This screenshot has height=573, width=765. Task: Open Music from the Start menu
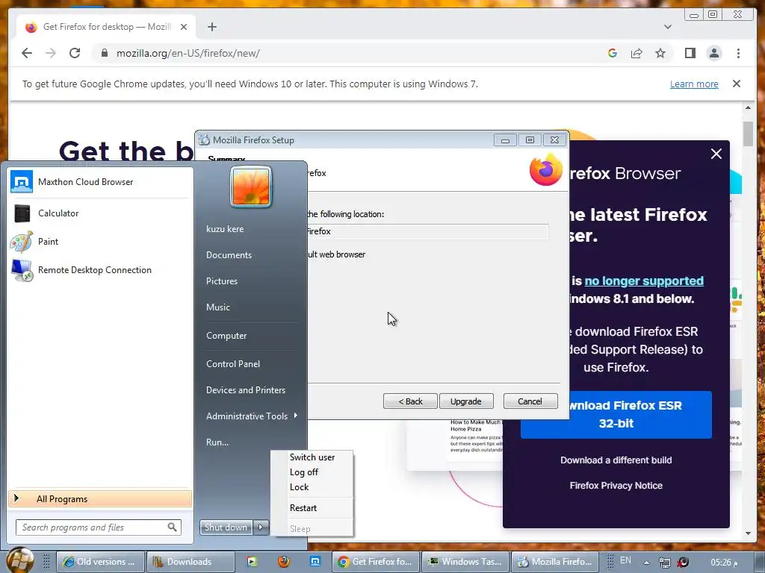(218, 307)
